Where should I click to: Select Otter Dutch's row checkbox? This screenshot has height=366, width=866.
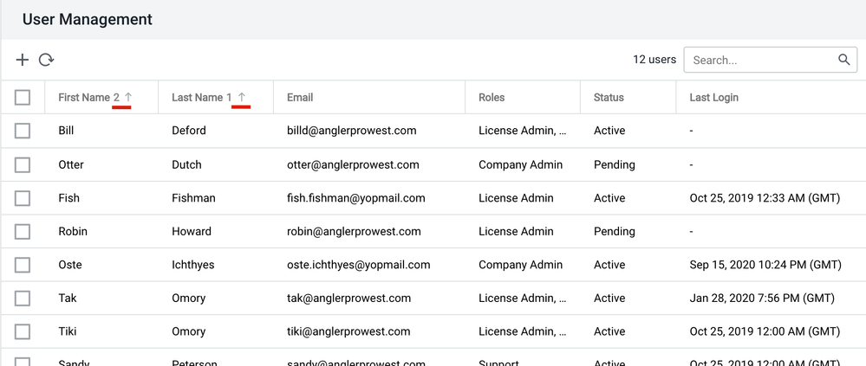(23, 164)
